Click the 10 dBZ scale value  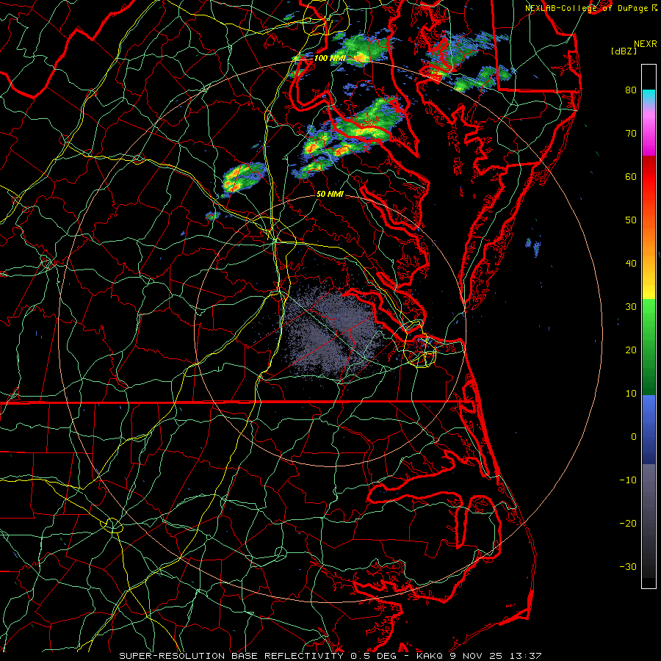click(x=630, y=394)
